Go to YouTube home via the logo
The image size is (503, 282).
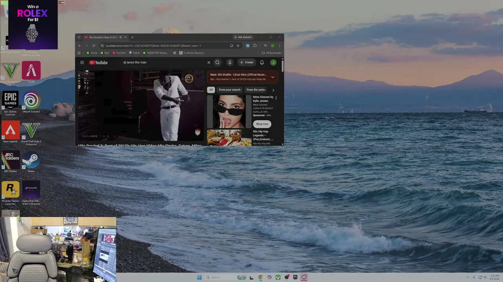coord(98,63)
